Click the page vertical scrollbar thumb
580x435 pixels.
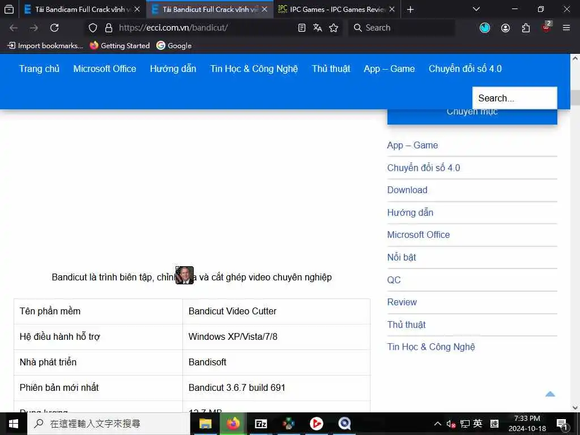(575, 98)
